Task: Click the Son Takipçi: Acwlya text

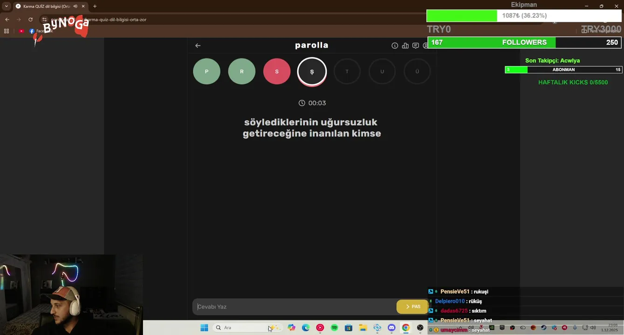Action: coord(552,60)
